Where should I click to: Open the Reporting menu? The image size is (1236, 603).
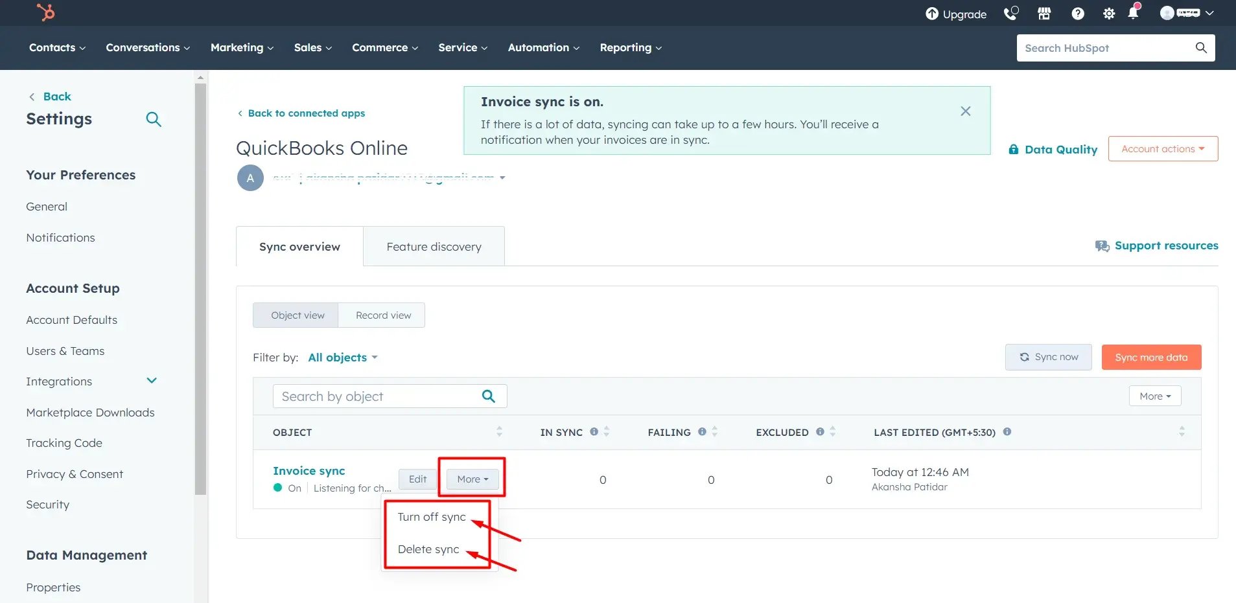pyautogui.click(x=631, y=48)
